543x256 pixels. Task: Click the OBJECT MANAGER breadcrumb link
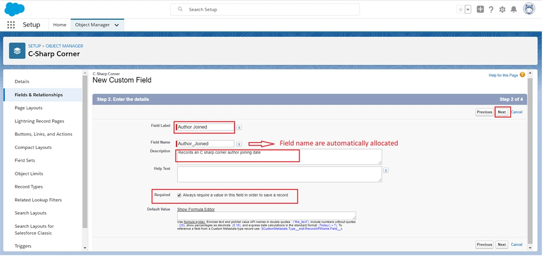point(64,46)
